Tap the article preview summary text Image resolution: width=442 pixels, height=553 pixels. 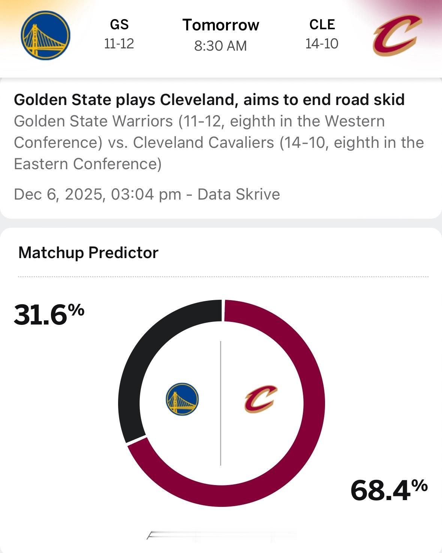click(x=218, y=143)
